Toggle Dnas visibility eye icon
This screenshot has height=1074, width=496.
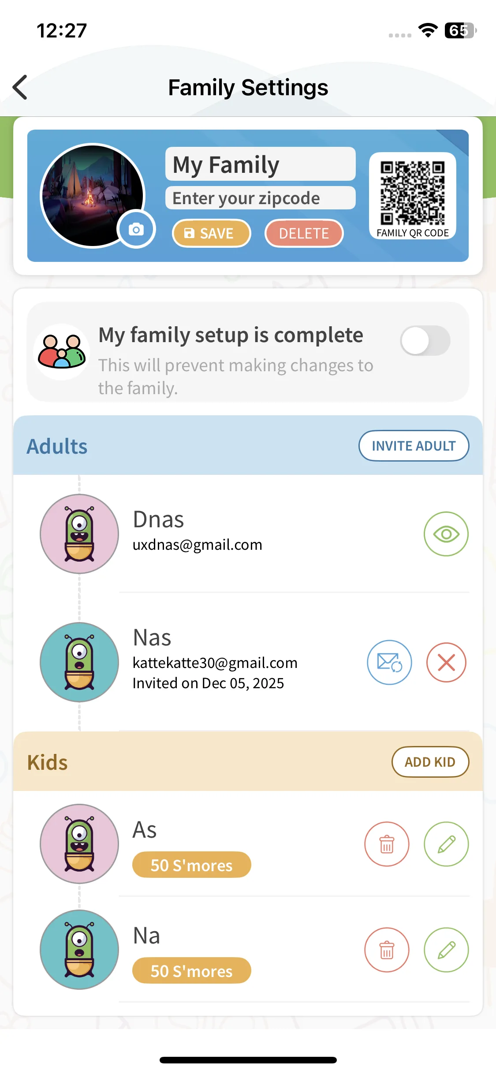tap(446, 534)
